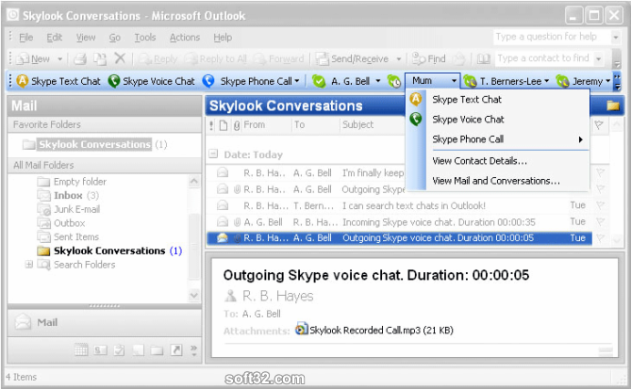Open the Send/Receive dropdown arrow
631x389 pixels.
pos(399,59)
